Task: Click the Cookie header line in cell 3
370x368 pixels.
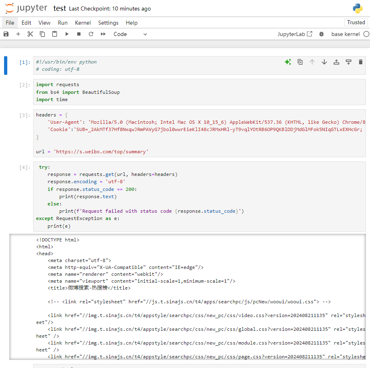Action: pos(205,129)
